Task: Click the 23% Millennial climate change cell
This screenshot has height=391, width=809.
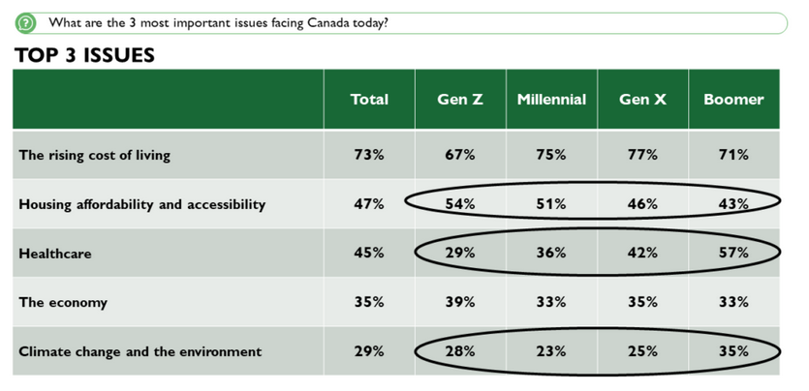Action: pos(551,351)
